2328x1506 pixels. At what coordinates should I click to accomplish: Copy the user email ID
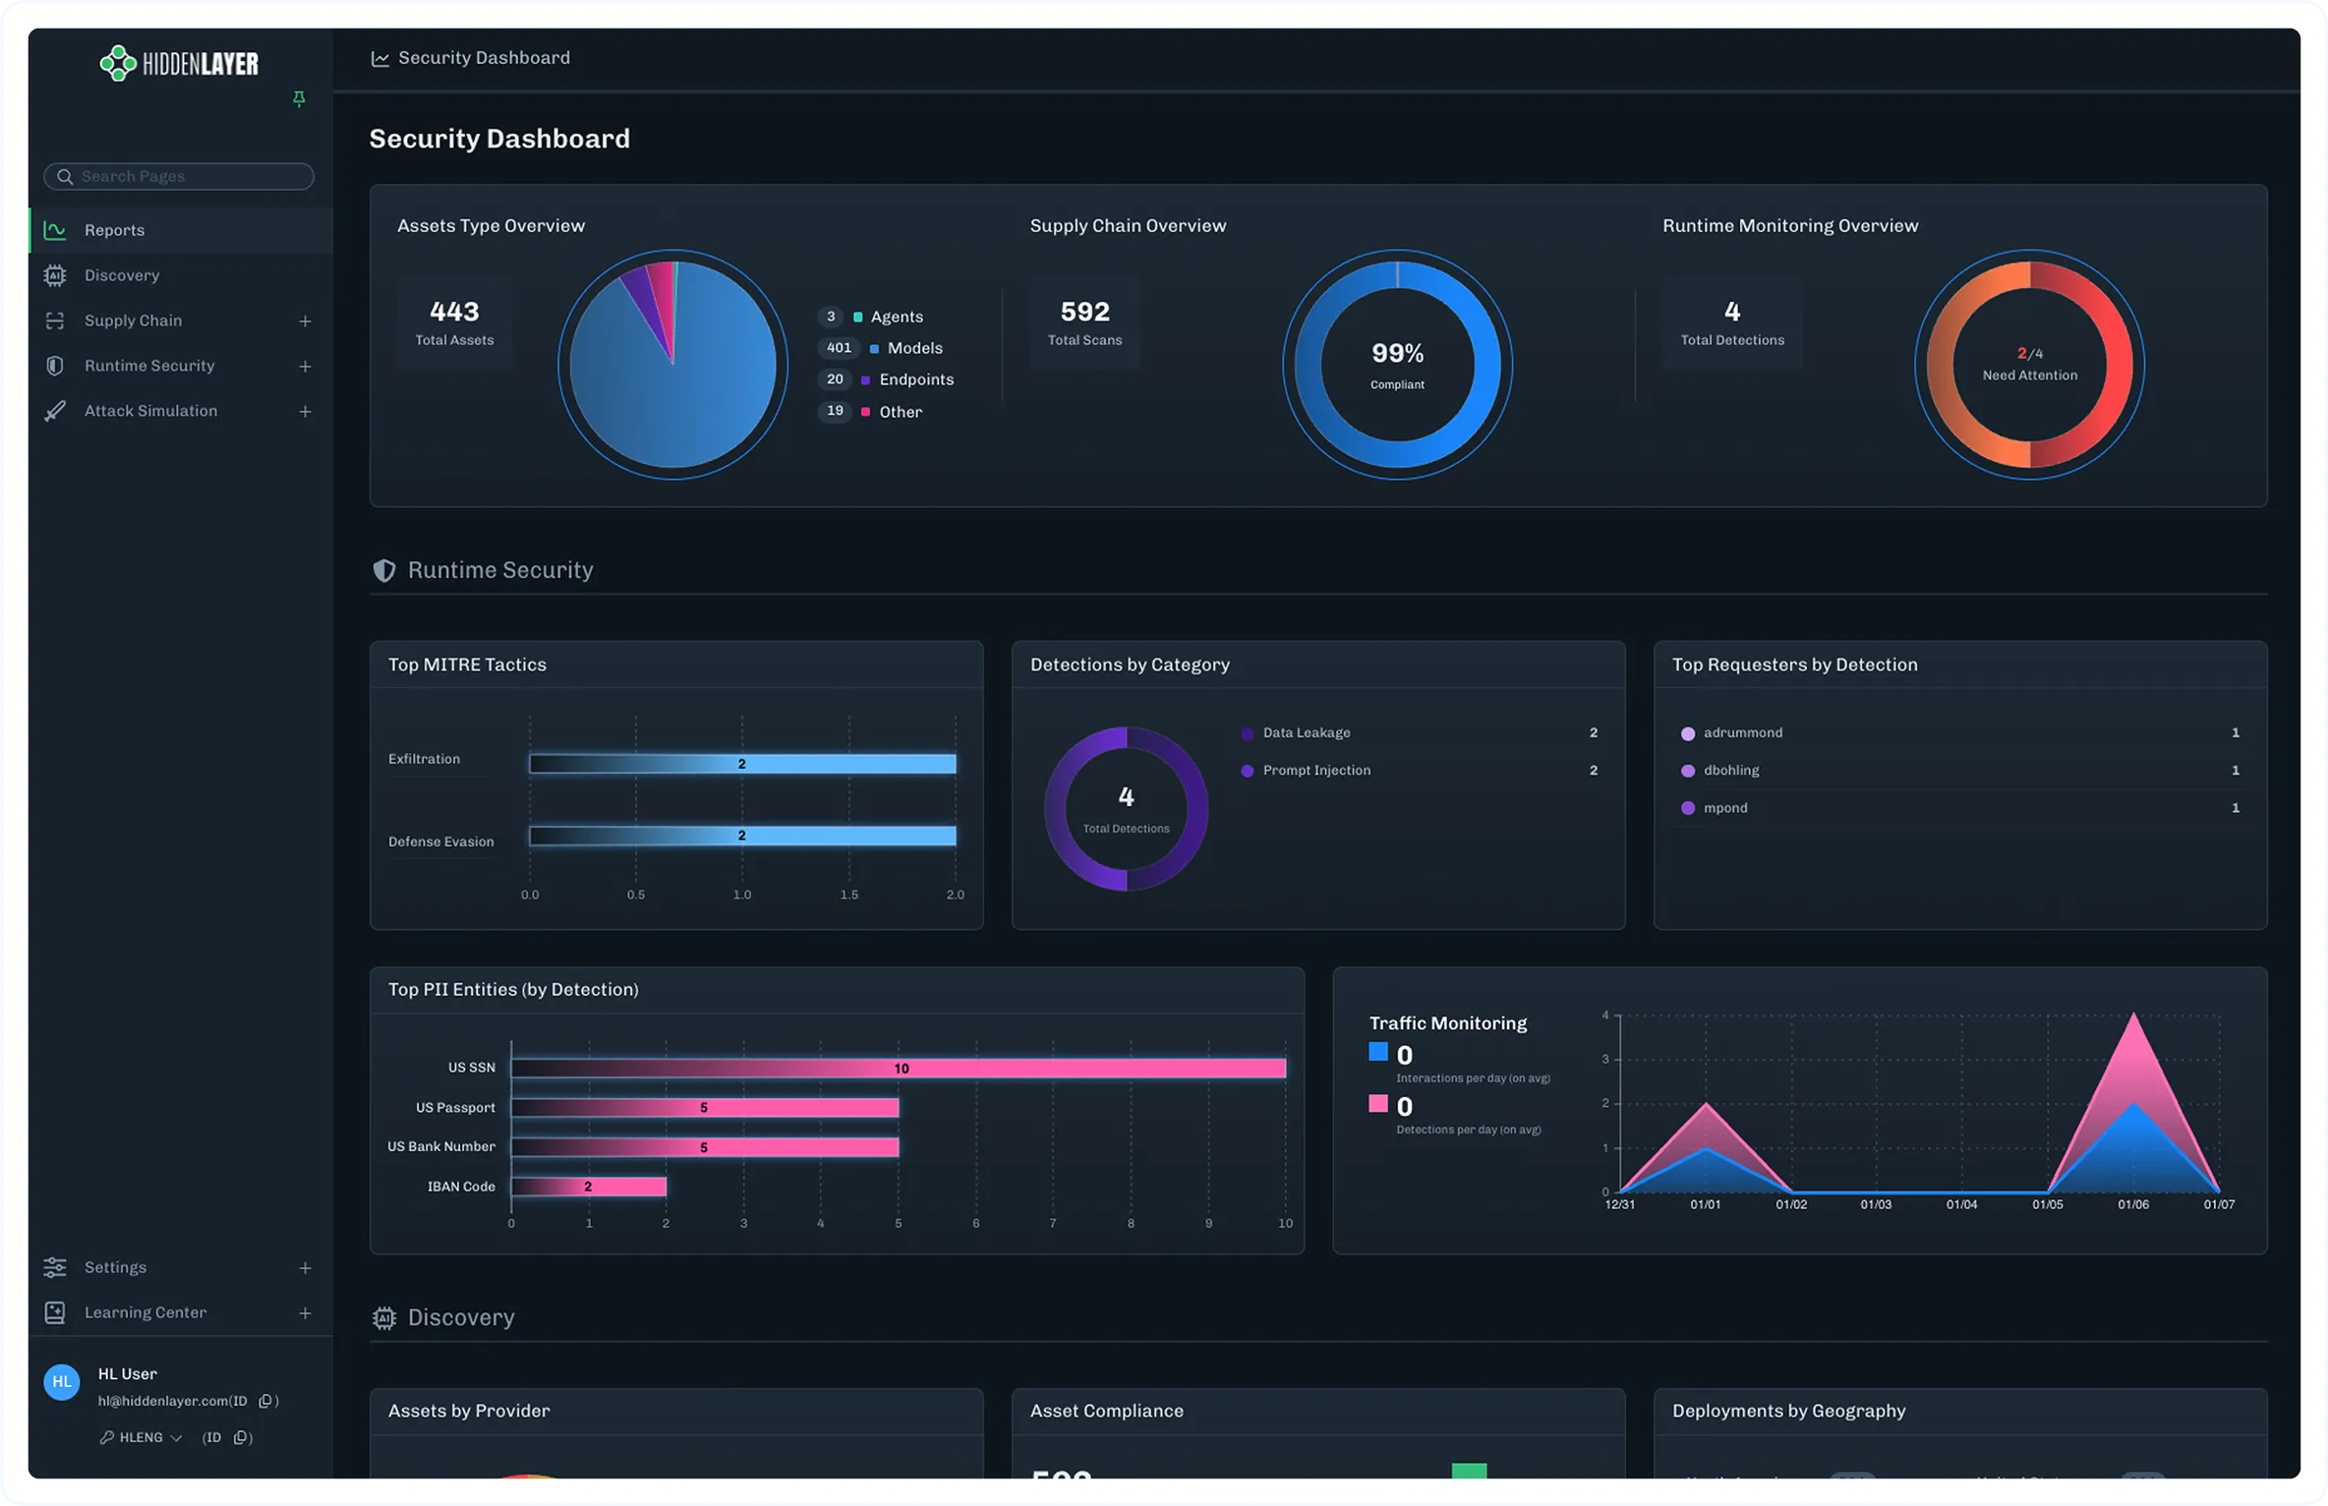point(265,1401)
